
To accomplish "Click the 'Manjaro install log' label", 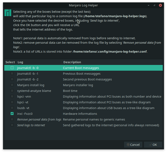I will (x=31, y=85).
